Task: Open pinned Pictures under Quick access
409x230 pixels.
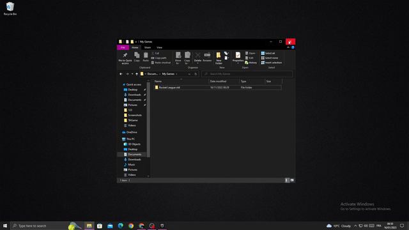Action: point(130,105)
